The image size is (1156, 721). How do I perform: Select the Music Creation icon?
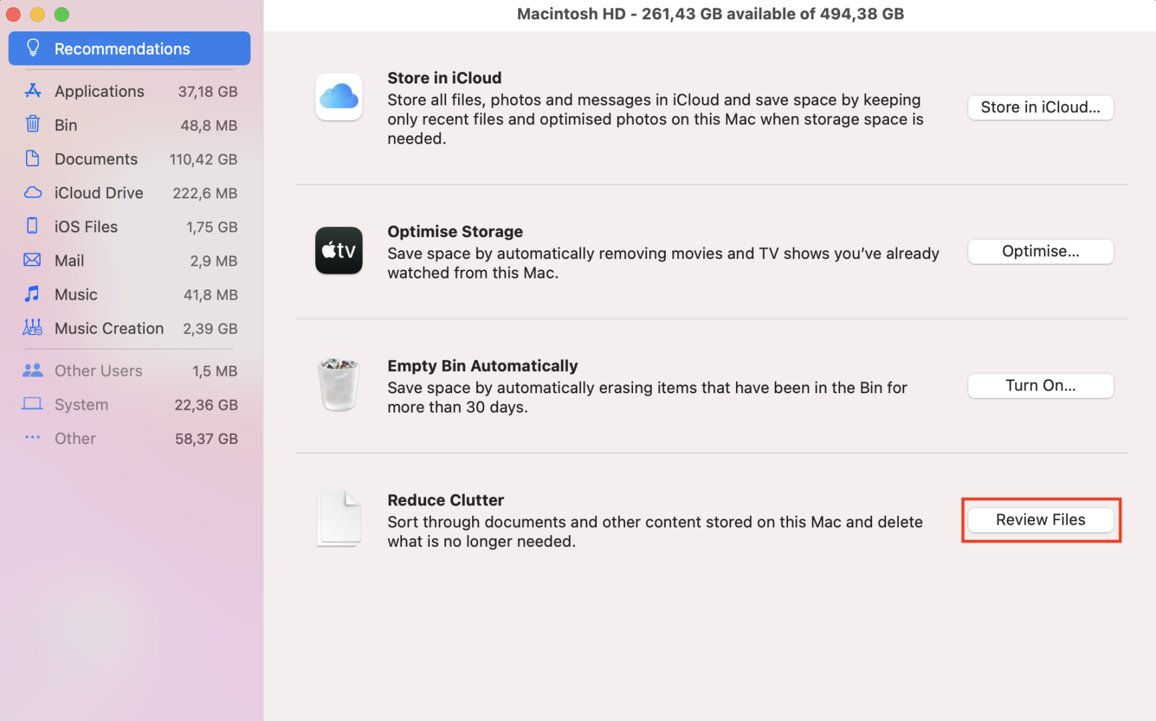click(32, 328)
